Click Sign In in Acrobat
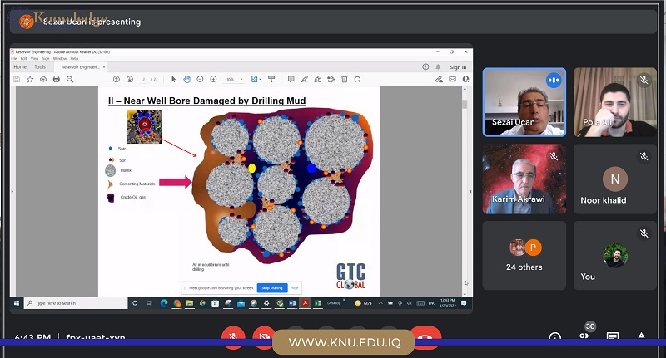The height and width of the screenshot is (358, 666). [458, 67]
